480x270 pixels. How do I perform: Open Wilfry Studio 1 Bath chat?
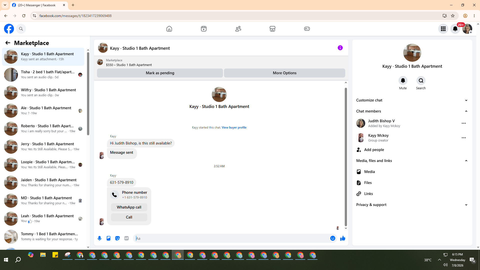pos(43,93)
